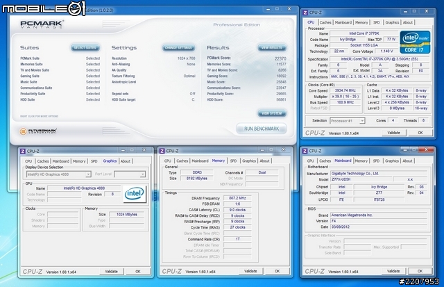Start the Run Benchmark button
This screenshot has height=287, width=444.
[262, 129]
